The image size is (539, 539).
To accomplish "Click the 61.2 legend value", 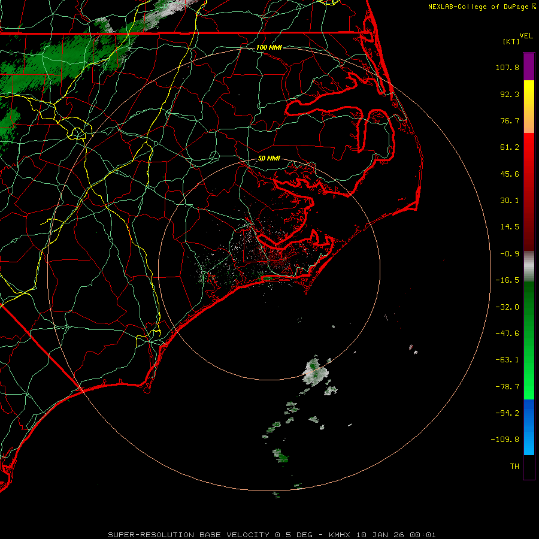I will (x=510, y=147).
